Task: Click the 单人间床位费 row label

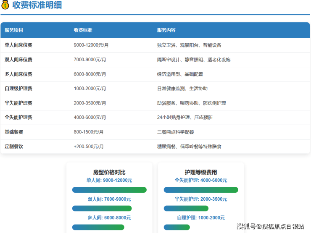Action: 18,45
